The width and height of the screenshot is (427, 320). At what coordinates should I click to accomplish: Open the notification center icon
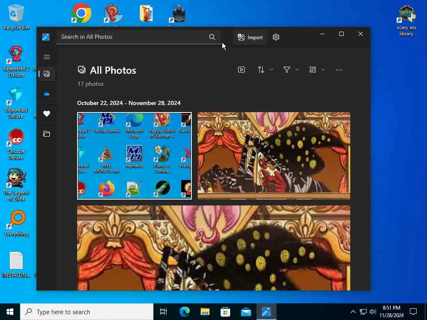pos(413,312)
